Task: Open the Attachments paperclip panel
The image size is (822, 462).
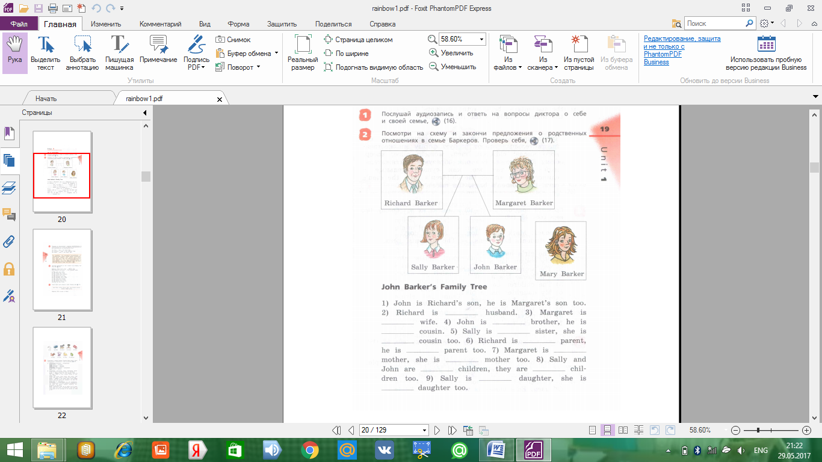Action: pos(9,242)
